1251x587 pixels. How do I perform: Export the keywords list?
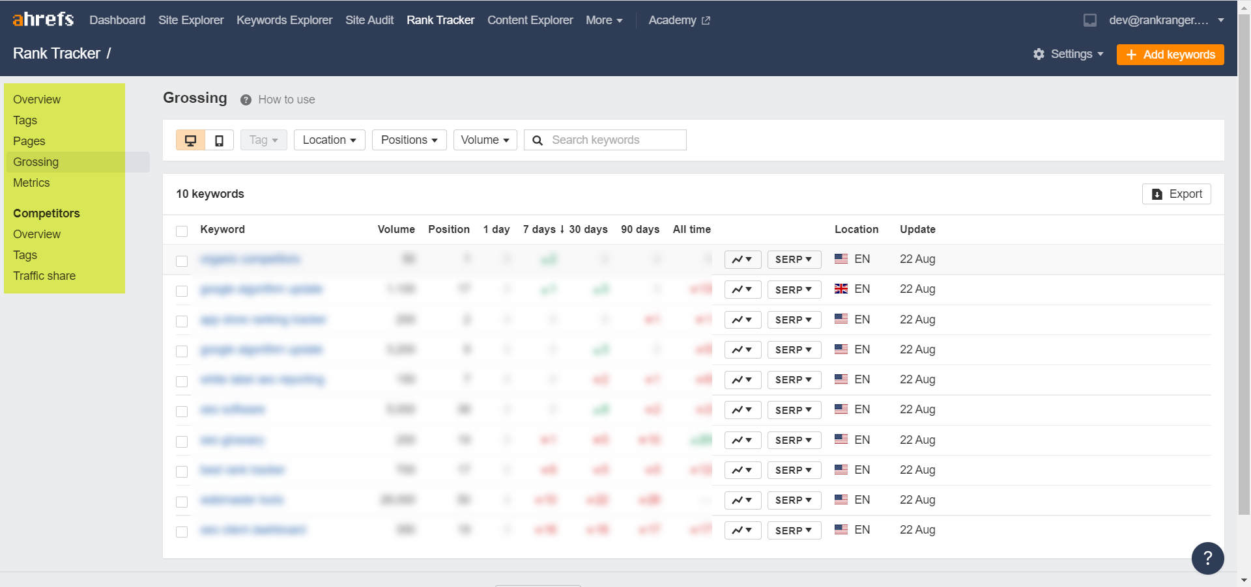1176,194
